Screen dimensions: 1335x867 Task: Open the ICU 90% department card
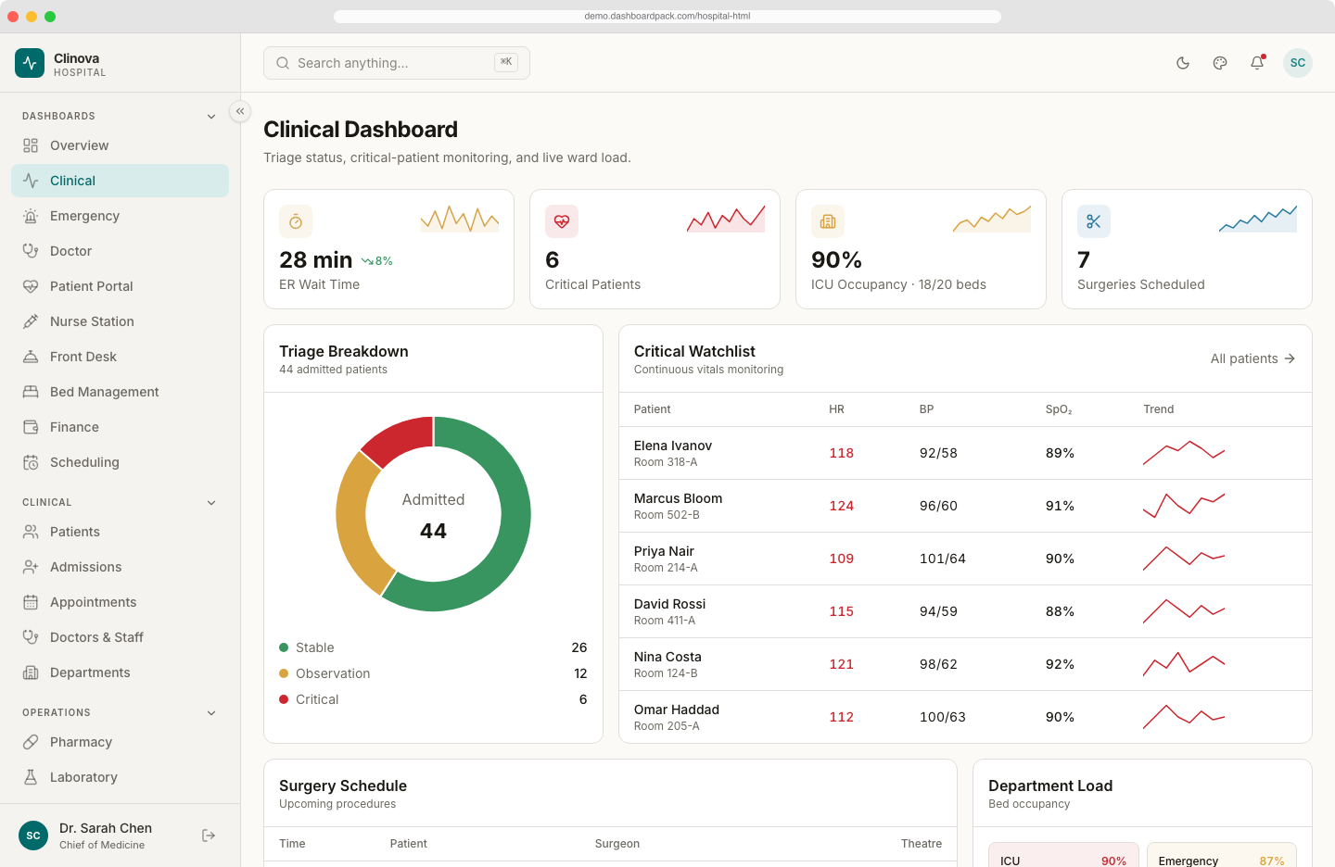pos(1063,855)
